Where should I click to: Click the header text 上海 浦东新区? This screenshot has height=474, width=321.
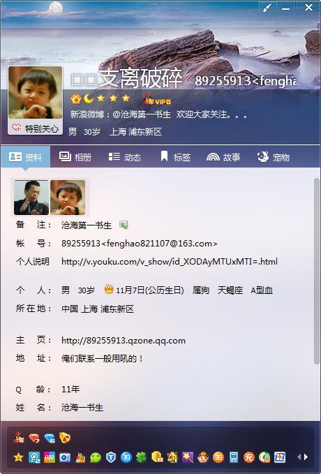click(135, 131)
